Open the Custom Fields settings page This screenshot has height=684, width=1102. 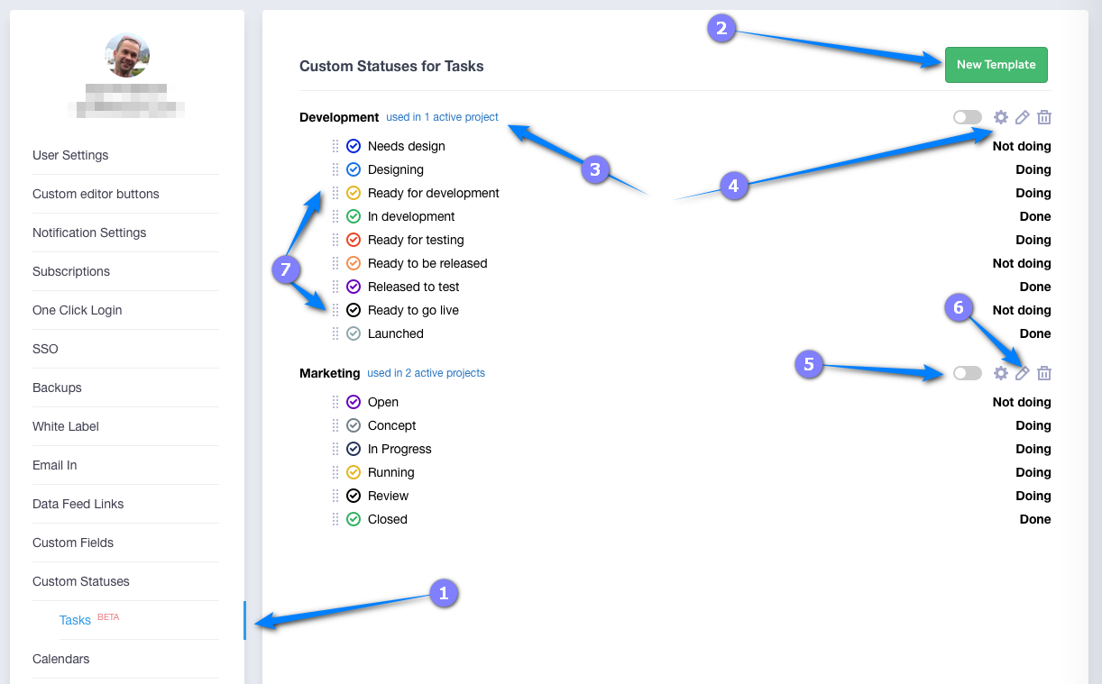point(73,543)
